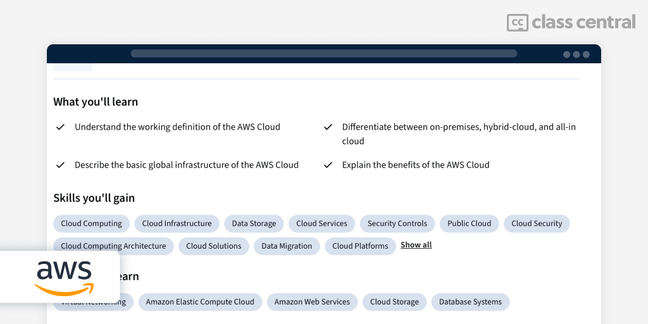Click the checkmark beside "Differentiate between on-premises"
Viewport: 648px width, 324px height.
click(x=328, y=127)
